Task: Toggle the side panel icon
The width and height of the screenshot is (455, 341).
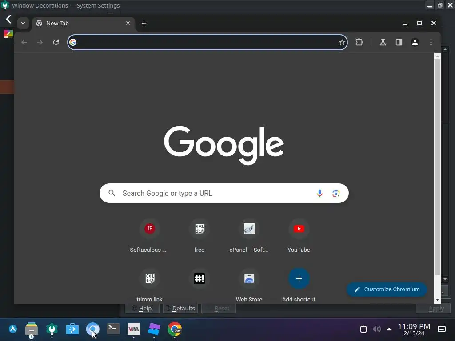Action: (399, 42)
